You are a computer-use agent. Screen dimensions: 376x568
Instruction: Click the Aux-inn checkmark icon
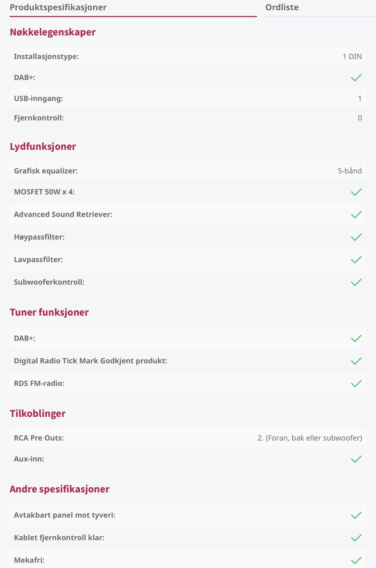click(x=356, y=459)
